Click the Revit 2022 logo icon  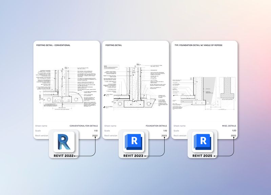[64, 142]
